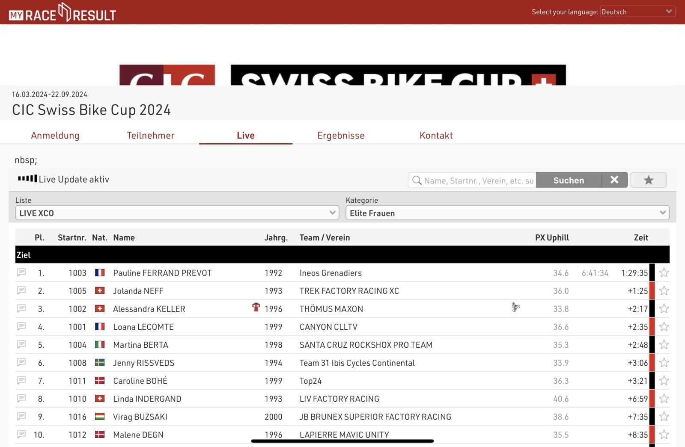685x447 pixels.
Task: Open comment icon for Pauline Ferrand Prevot
Action: 21,272
